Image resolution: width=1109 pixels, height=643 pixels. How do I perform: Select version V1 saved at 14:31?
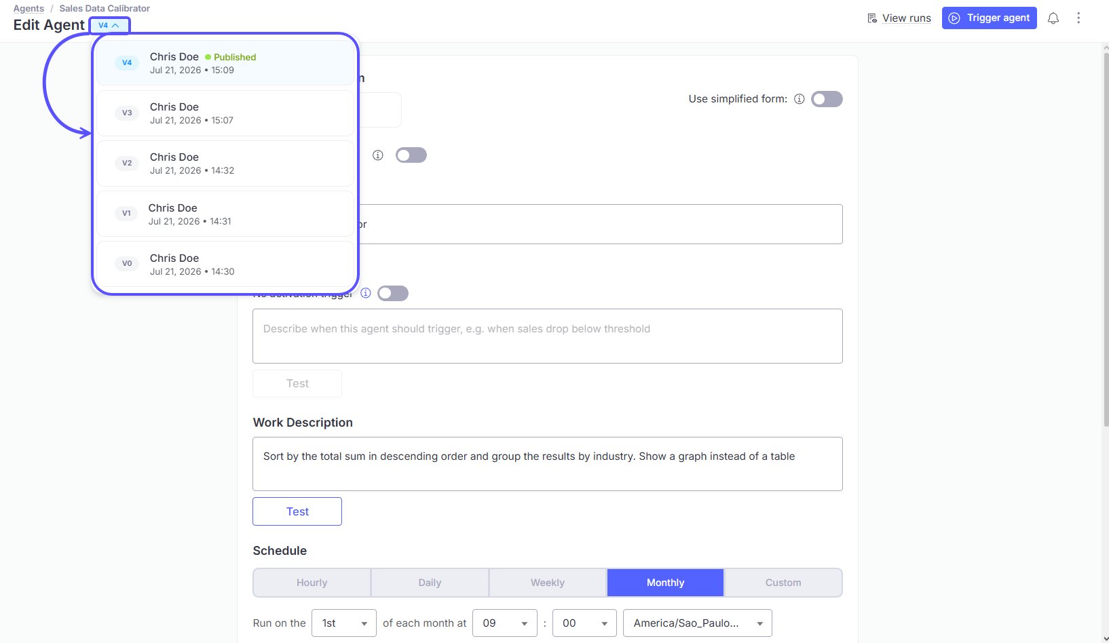pyautogui.click(x=225, y=214)
